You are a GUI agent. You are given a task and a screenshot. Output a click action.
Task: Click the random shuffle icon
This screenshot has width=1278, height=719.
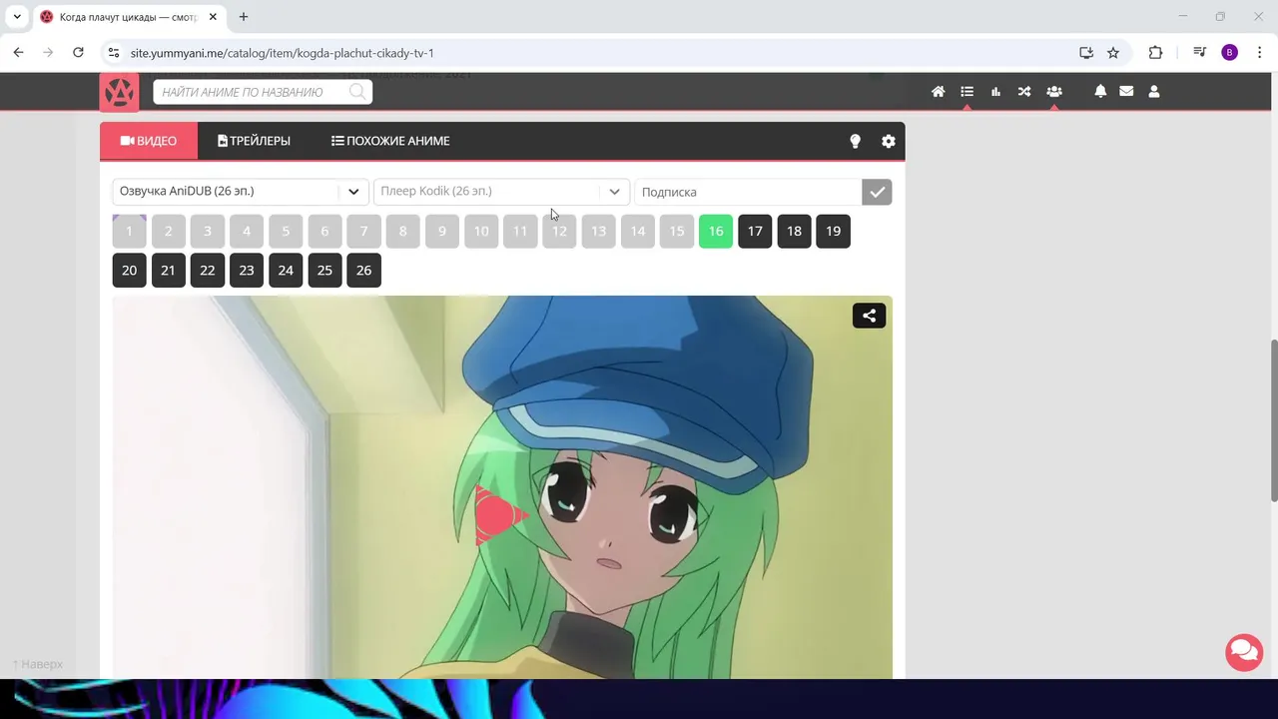tap(1024, 92)
